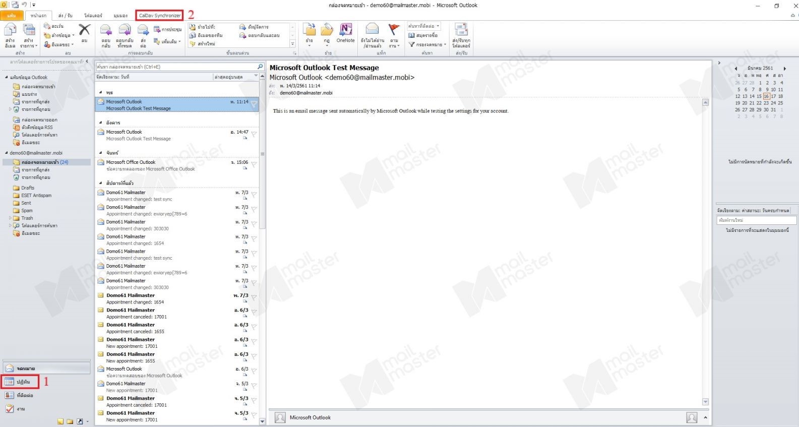Collapse the แฟ้มข้อมูล Outlook data file tree
The height and width of the screenshot is (427, 799).
coord(7,77)
